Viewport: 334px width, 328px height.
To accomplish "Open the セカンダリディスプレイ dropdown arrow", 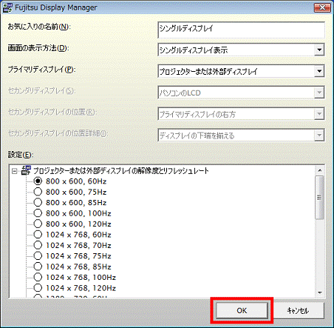I will [319, 93].
